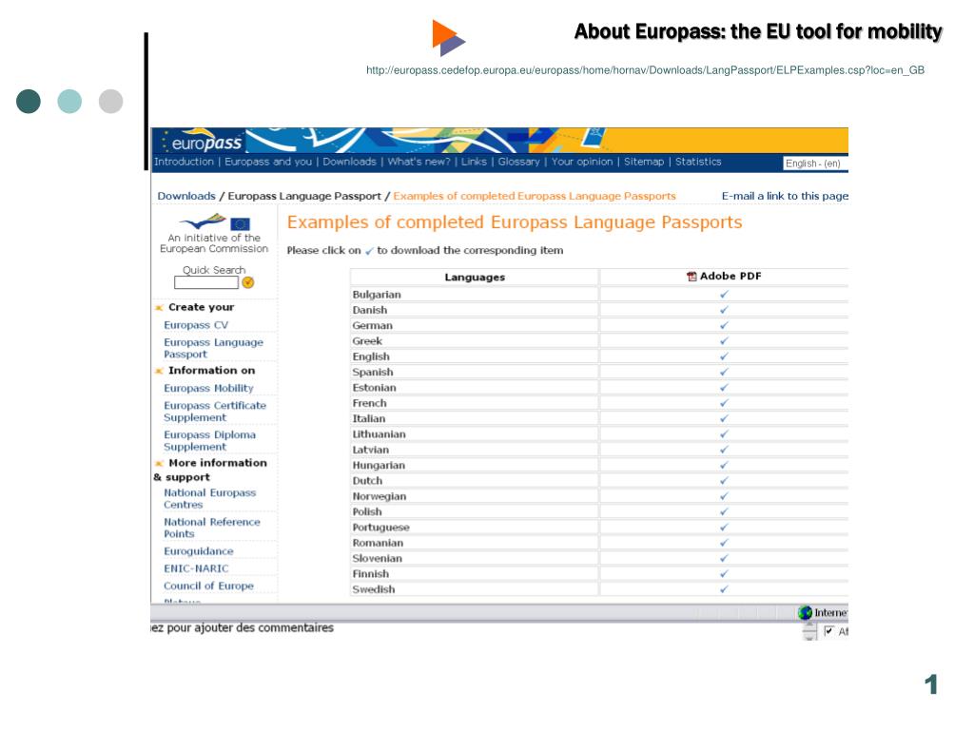Open National Europass Centres link
Image resolution: width=974 pixels, height=730 pixels.
click(209, 498)
